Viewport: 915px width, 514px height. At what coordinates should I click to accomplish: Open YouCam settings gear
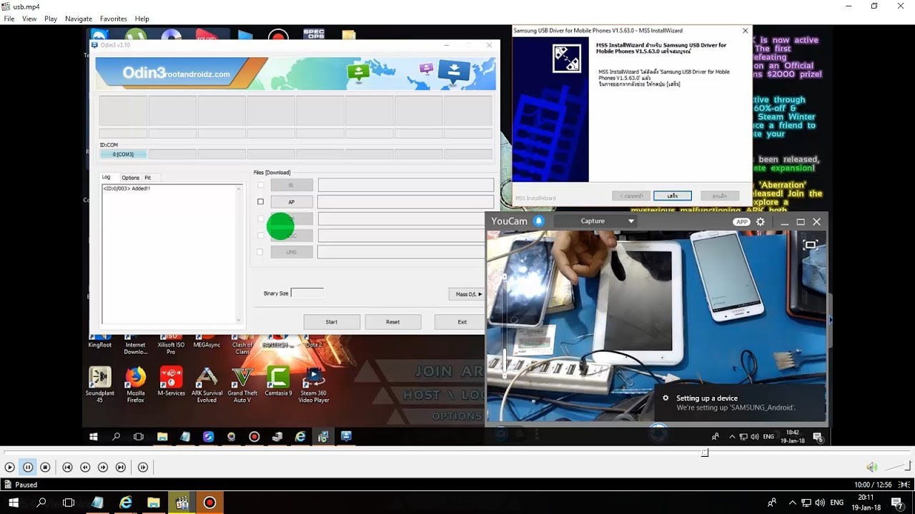pyautogui.click(x=761, y=222)
